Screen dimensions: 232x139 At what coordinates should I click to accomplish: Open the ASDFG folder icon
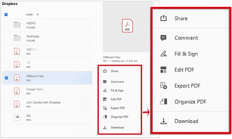pos(17,25)
